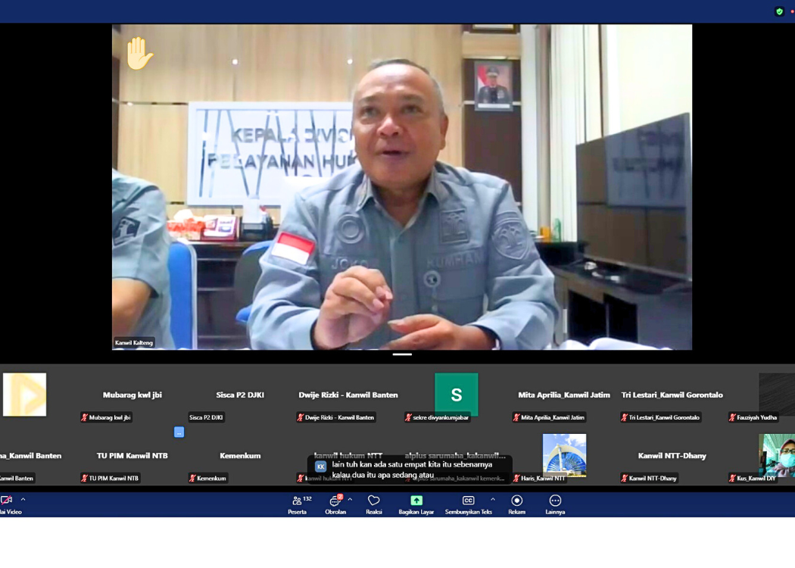Image resolution: width=795 pixels, height=568 pixels.
Task: Expand the chat options arrow beside Obrolan
Action: pyautogui.click(x=350, y=500)
